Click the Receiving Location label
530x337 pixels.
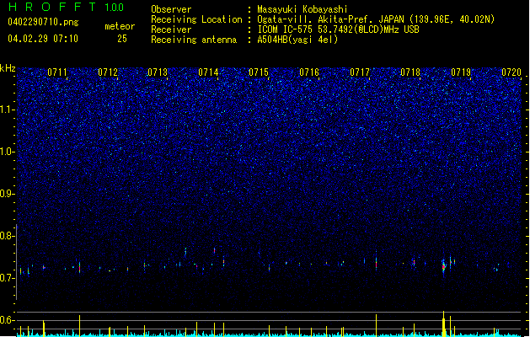(196, 19)
